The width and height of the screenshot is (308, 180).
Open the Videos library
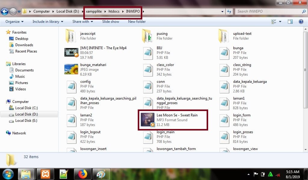(x=20, y=89)
